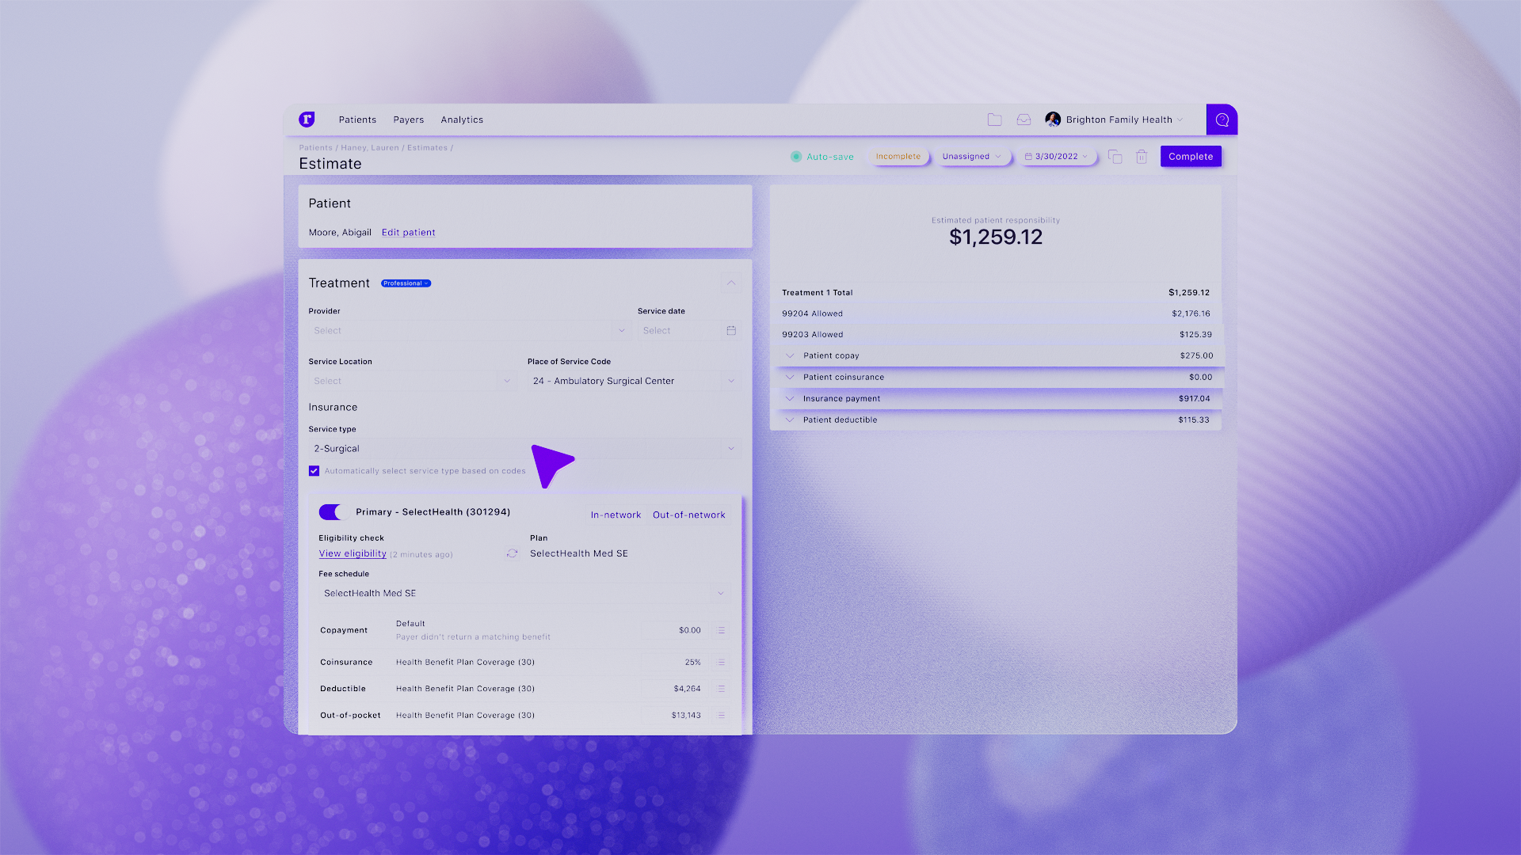Edit the Coinsurance 25% value field
The width and height of the screenshot is (1521, 855).
click(x=673, y=662)
